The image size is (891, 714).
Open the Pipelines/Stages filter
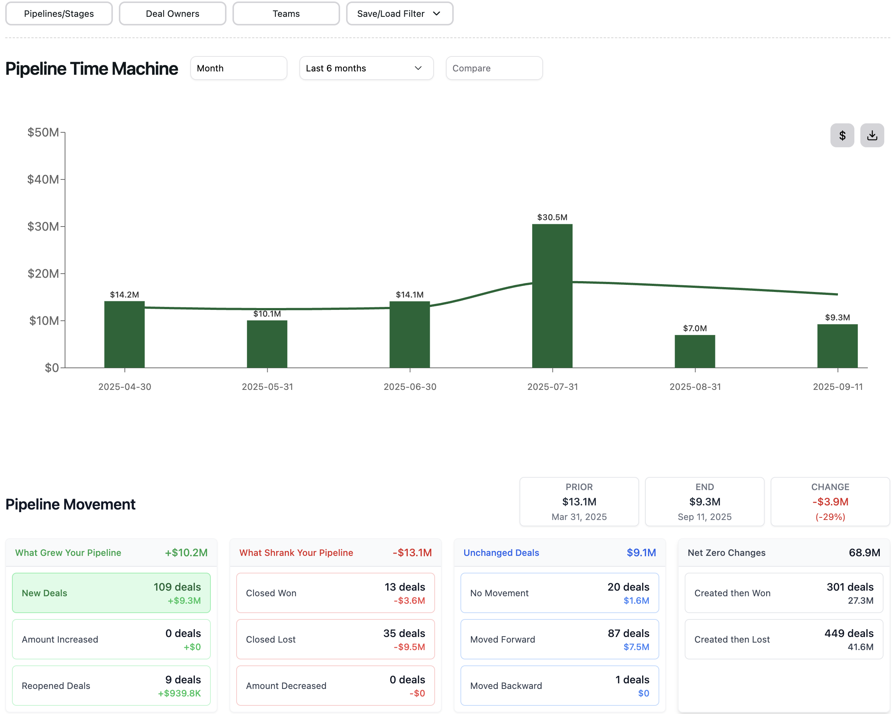[59, 13]
